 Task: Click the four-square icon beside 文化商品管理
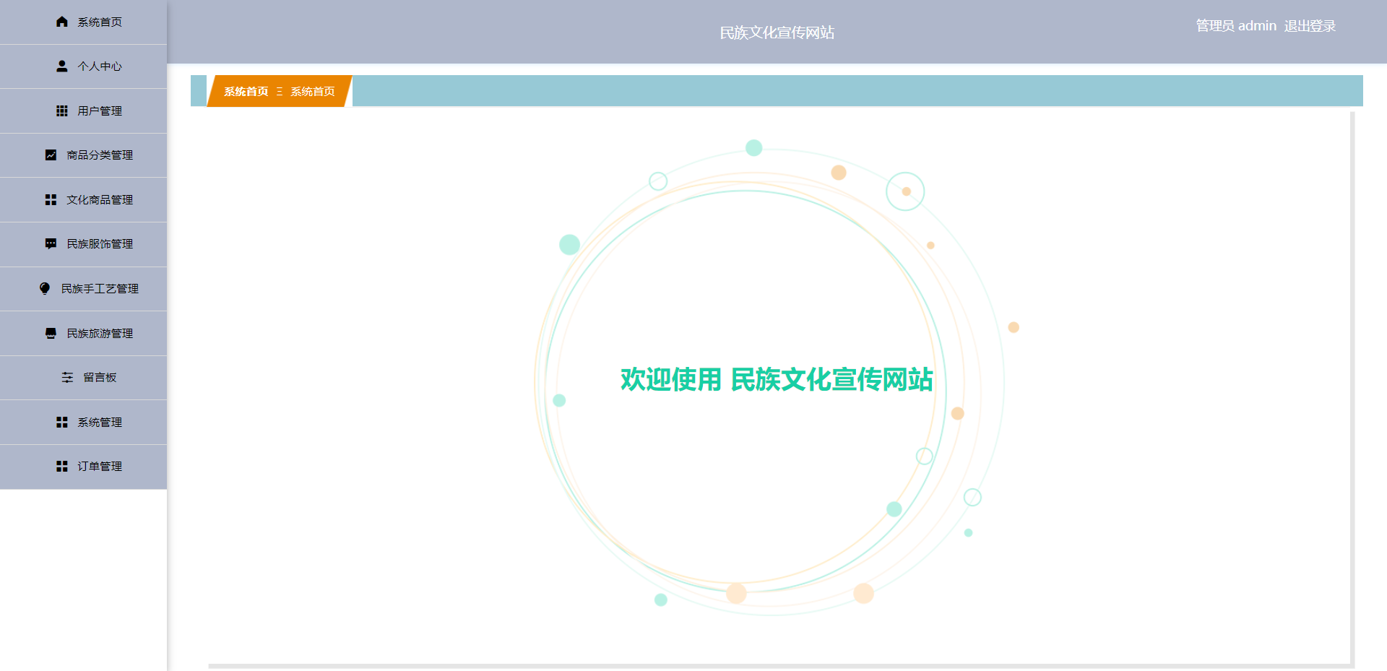[51, 199]
